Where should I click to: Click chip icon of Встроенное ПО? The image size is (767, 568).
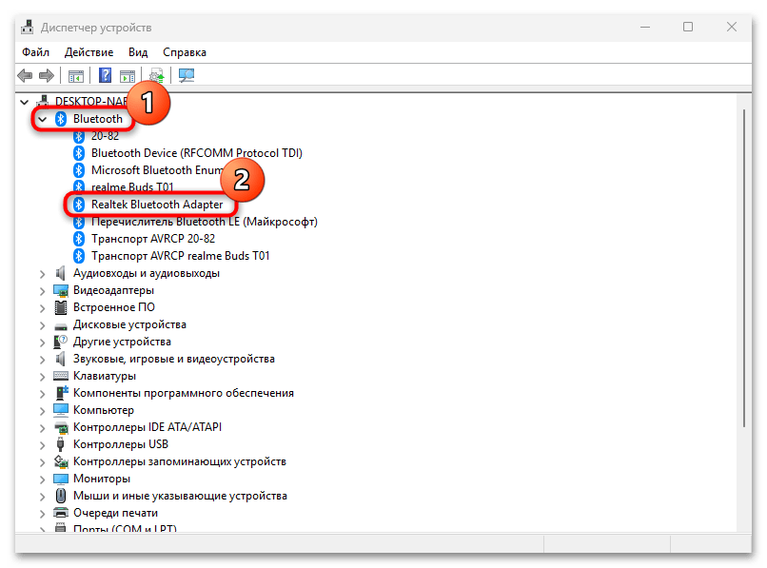pyautogui.click(x=61, y=307)
